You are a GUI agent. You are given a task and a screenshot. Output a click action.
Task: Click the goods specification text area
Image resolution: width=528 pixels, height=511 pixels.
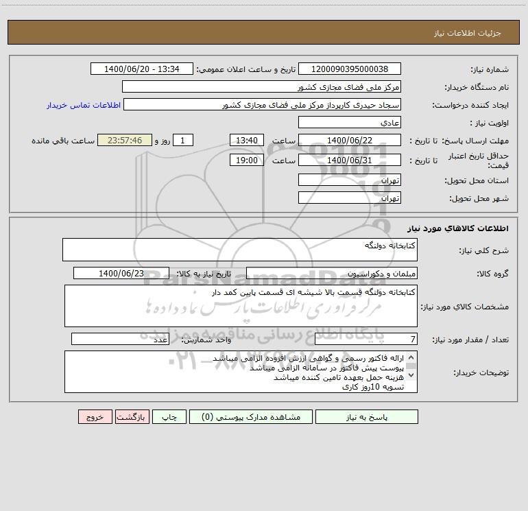[241, 306]
